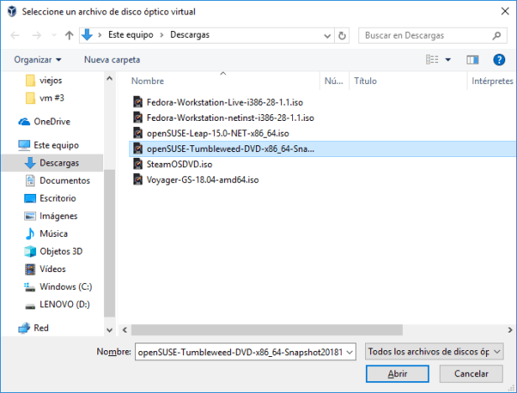Click the Cancelar button
Viewport: 517px width, 393px height.
pyautogui.click(x=471, y=373)
